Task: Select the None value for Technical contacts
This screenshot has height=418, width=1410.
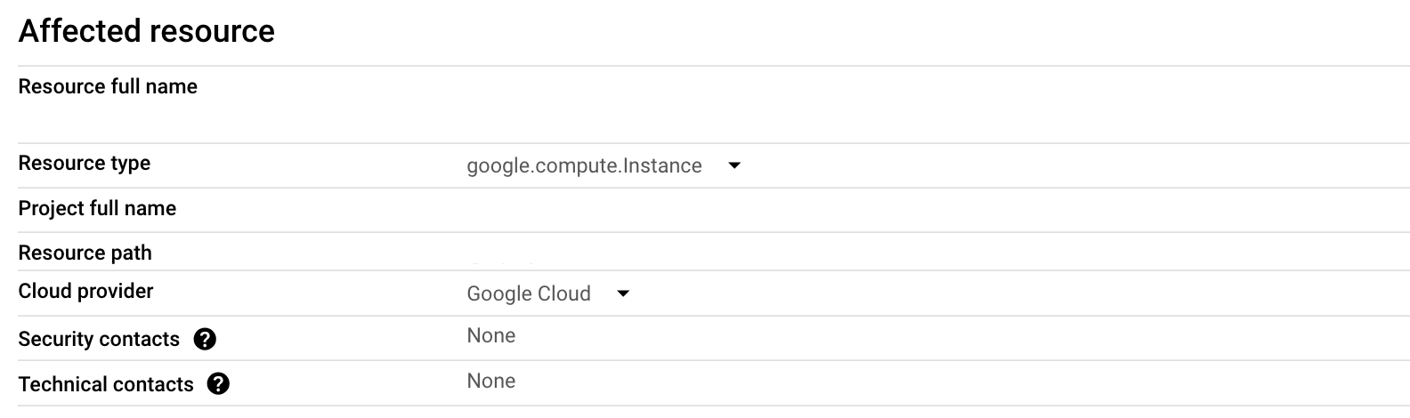Action: point(491,382)
